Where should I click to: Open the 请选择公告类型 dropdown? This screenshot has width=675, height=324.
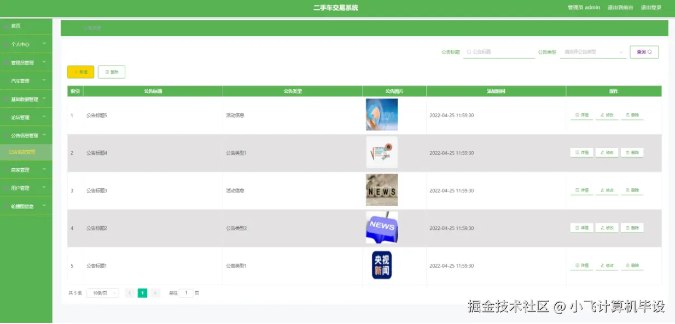[592, 52]
